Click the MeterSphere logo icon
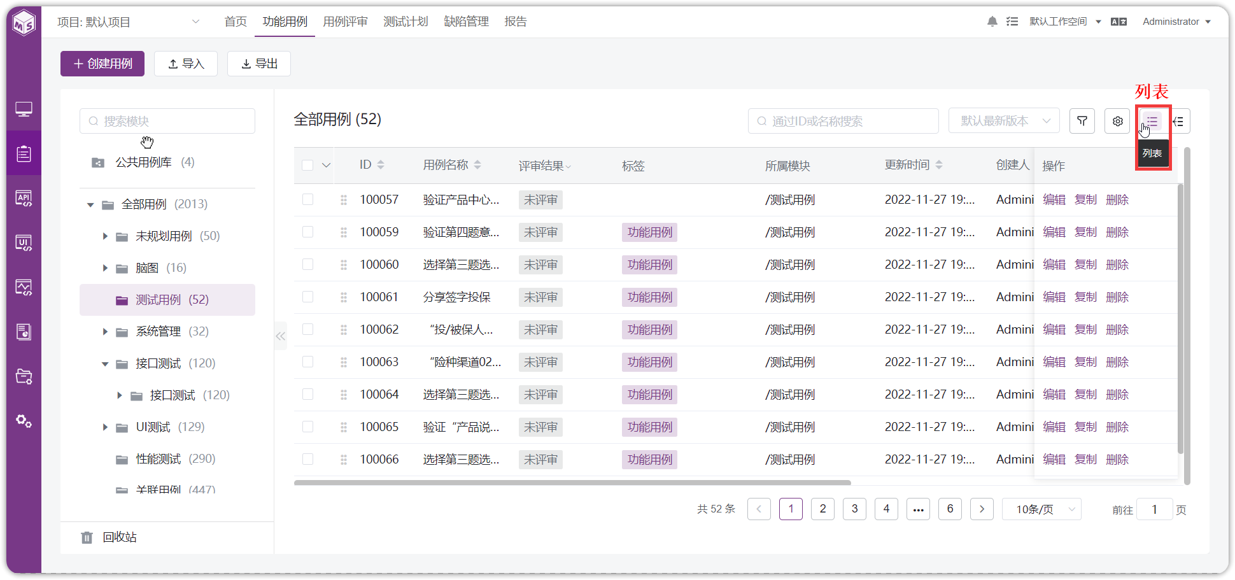The height and width of the screenshot is (580, 1235). click(x=24, y=23)
